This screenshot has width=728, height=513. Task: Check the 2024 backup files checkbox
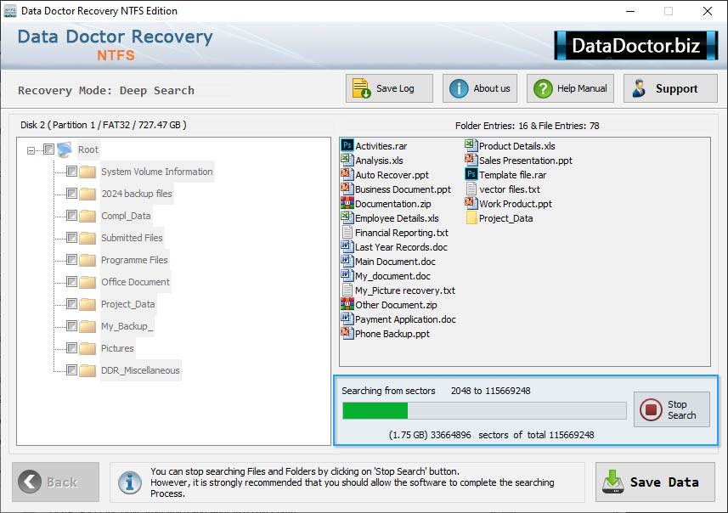(x=71, y=193)
